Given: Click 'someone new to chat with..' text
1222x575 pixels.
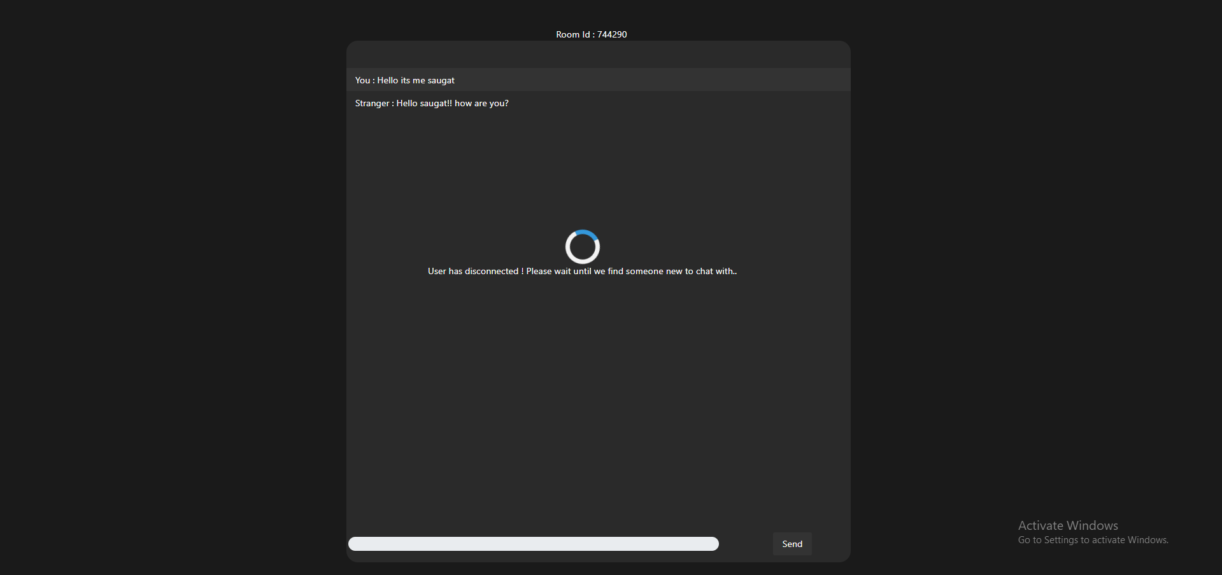Looking at the screenshot, I should click(681, 271).
